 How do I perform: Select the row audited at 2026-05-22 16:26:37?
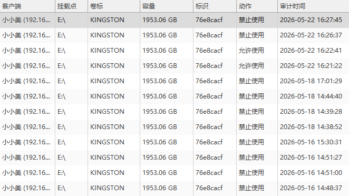[x=174, y=35]
